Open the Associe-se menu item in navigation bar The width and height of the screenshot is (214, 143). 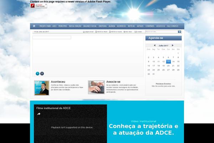(160, 26)
